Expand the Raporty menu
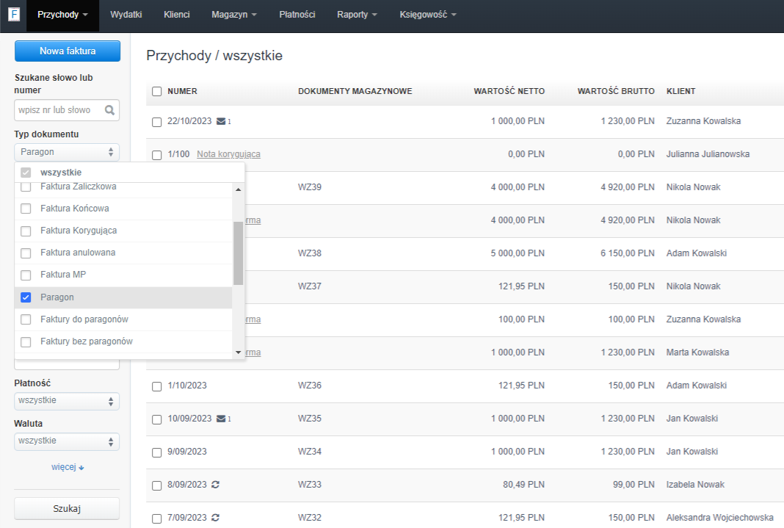Image resolution: width=784 pixels, height=528 pixels. (x=357, y=15)
